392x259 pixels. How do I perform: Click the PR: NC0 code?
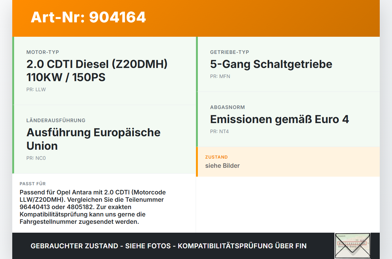tap(36, 158)
